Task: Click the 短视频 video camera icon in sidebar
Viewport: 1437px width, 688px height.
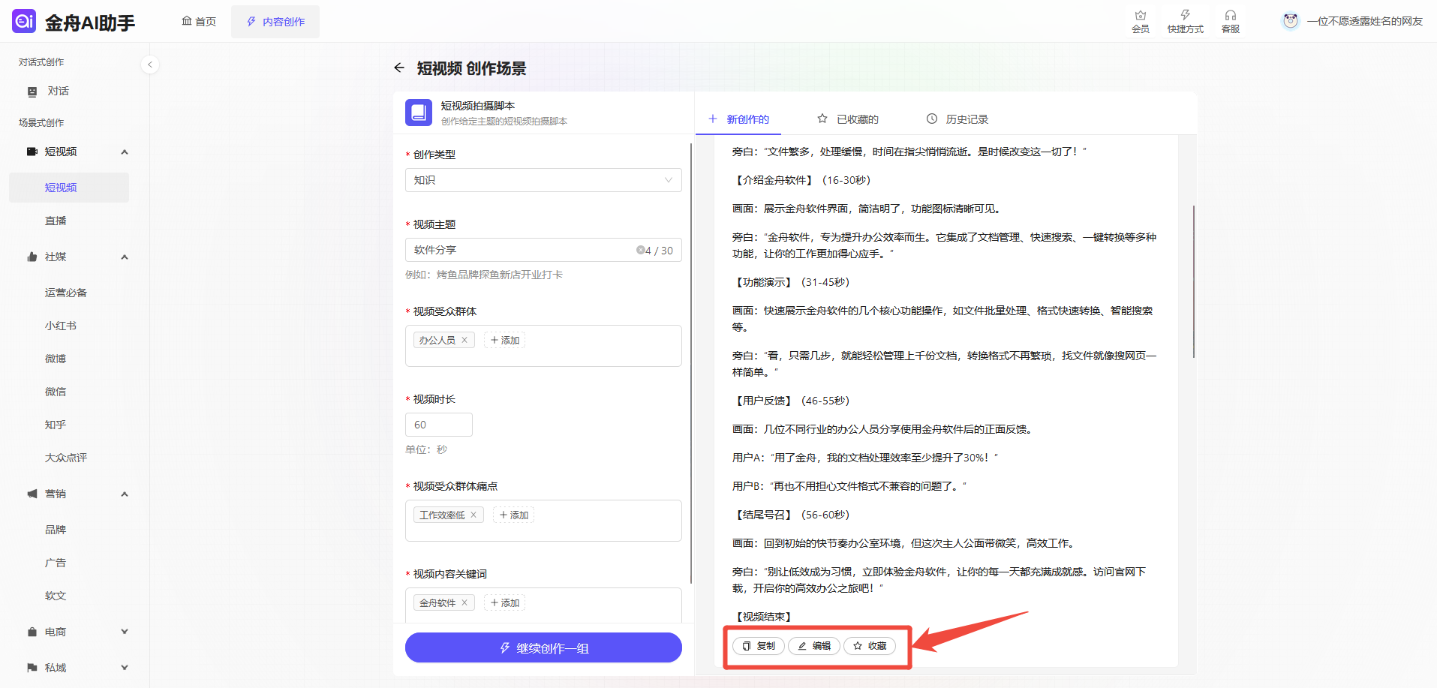Action: [x=32, y=152]
